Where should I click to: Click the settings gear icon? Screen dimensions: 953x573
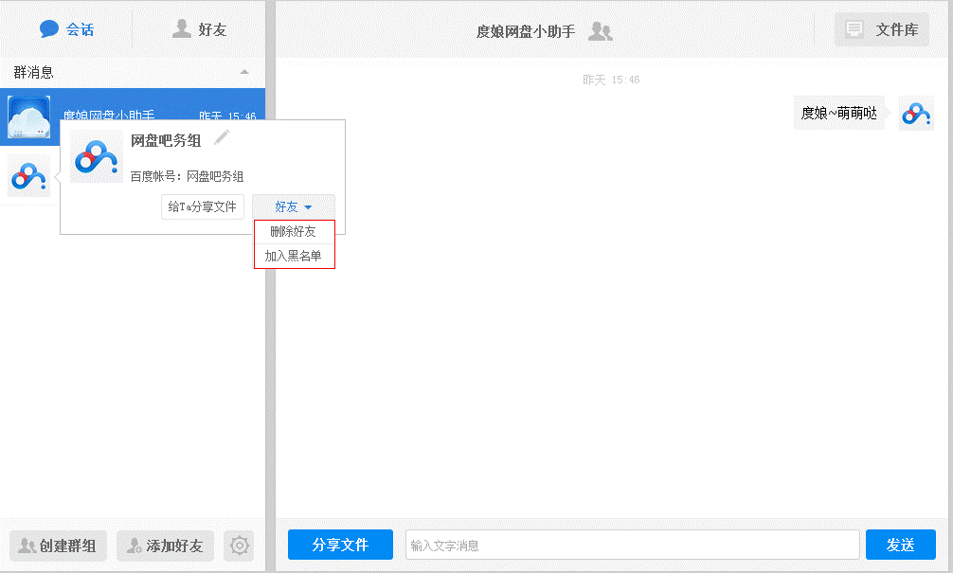point(240,546)
